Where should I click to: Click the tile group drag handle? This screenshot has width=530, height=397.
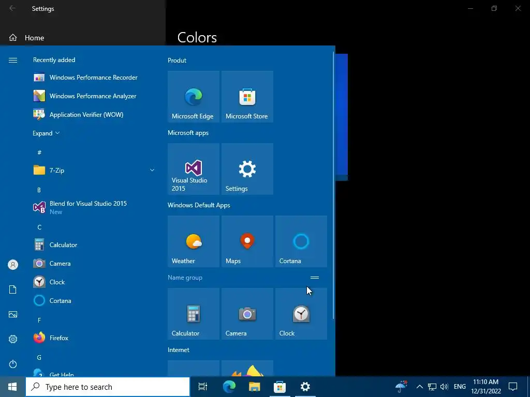(x=314, y=278)
